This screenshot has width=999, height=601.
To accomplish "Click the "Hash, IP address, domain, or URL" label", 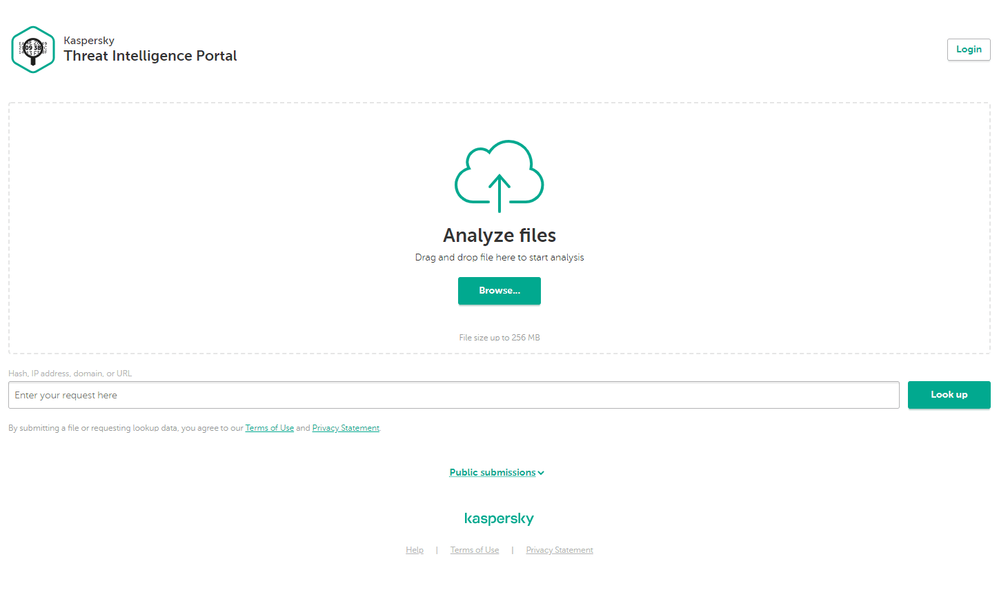I will (70, 374).
